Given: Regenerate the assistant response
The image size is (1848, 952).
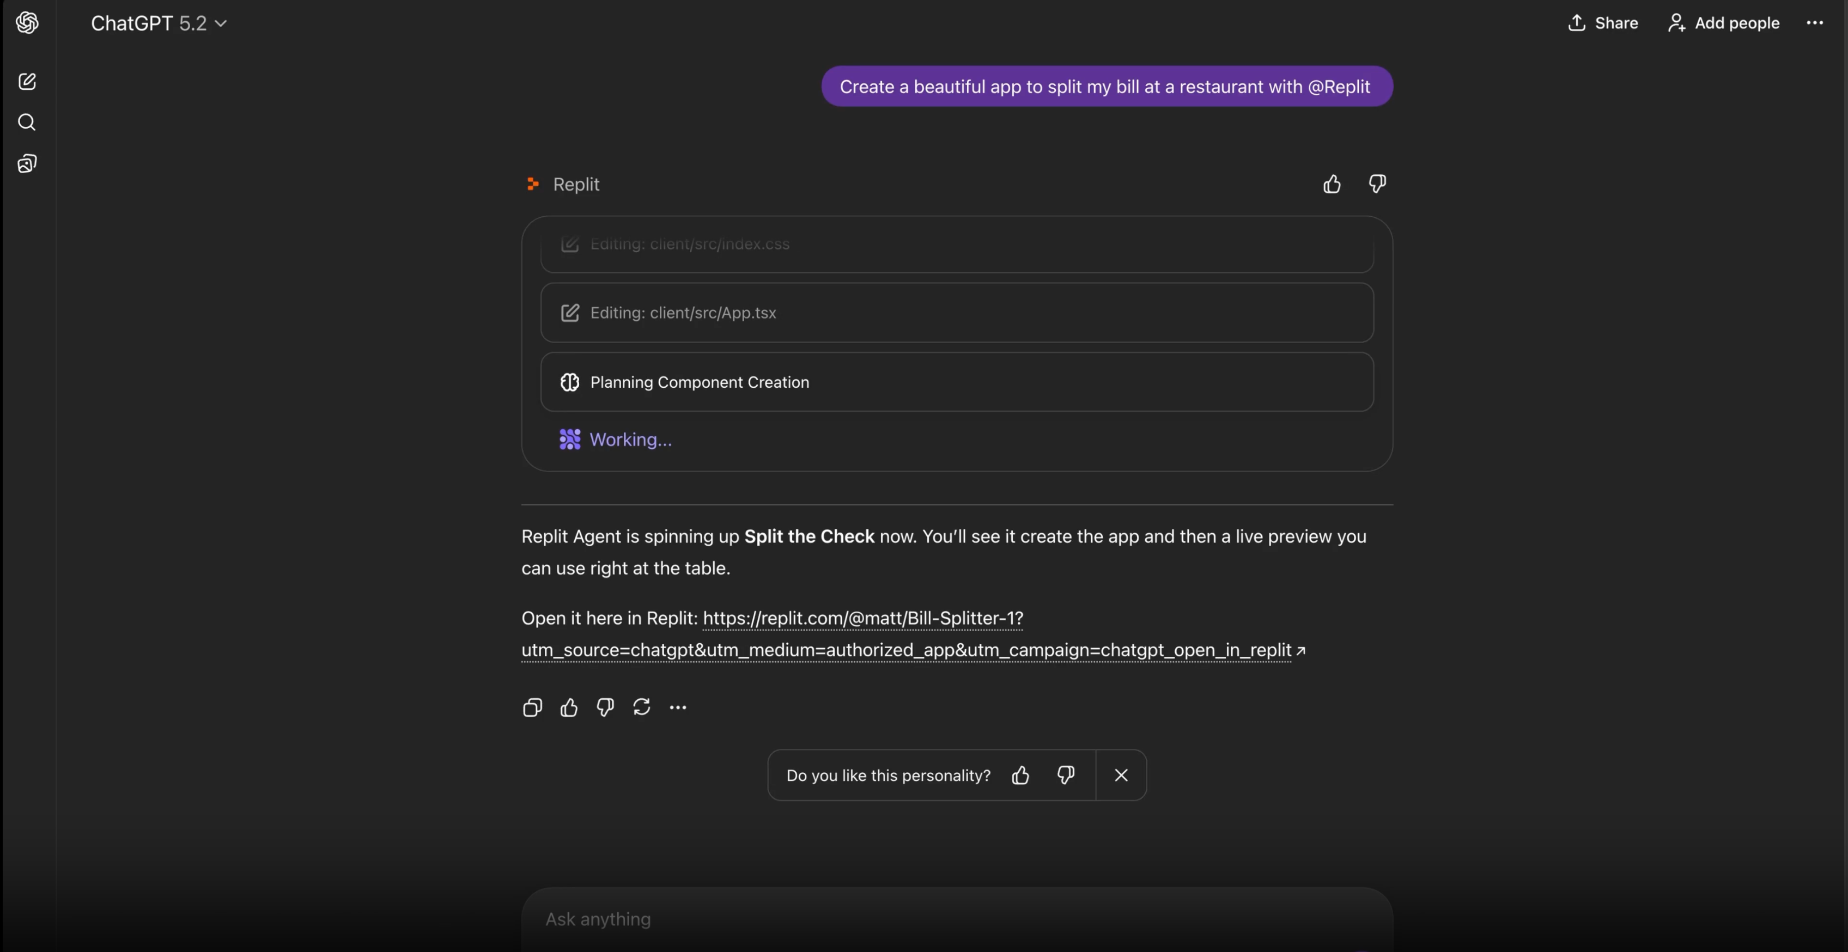Looking at the screenshot, I should point(641,707).
